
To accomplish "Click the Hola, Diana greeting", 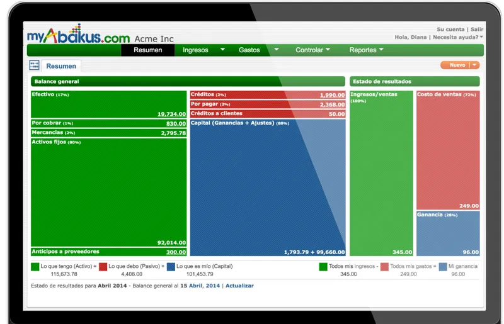I will [411, 37].
